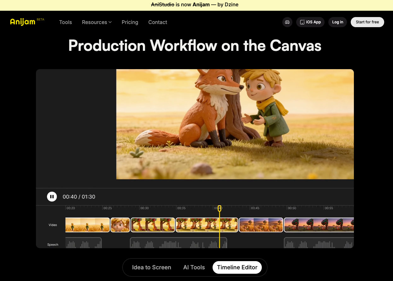
Task: Click the 00:25 mark on the ruler
Action: (x=107, y=208)
